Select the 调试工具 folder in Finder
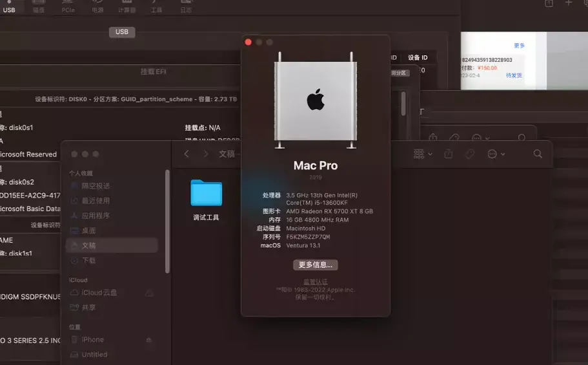The width and height of the screenshot is (588, 365). pos(207,200)
